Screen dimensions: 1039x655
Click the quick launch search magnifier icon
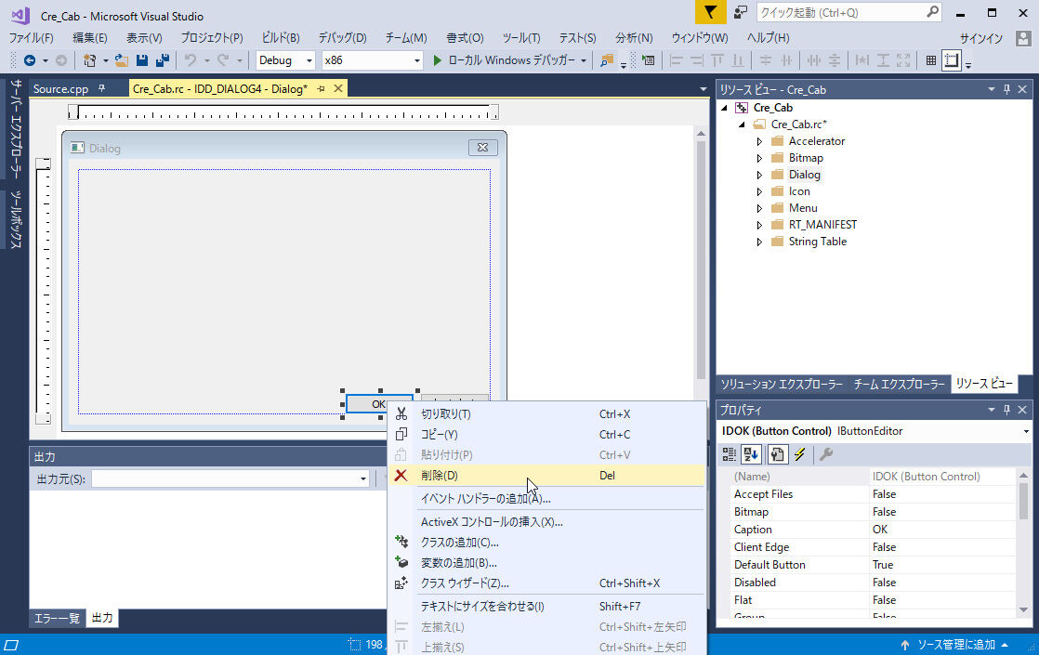click(x=932, y=12)
